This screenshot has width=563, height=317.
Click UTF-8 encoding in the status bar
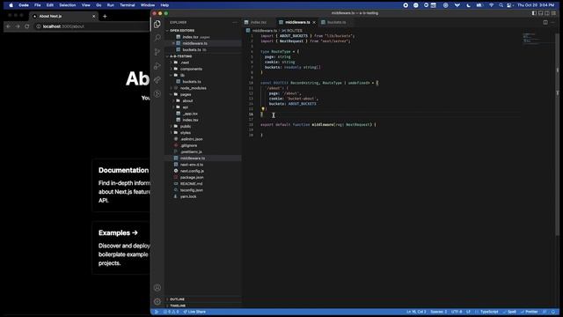click(457, 312)
